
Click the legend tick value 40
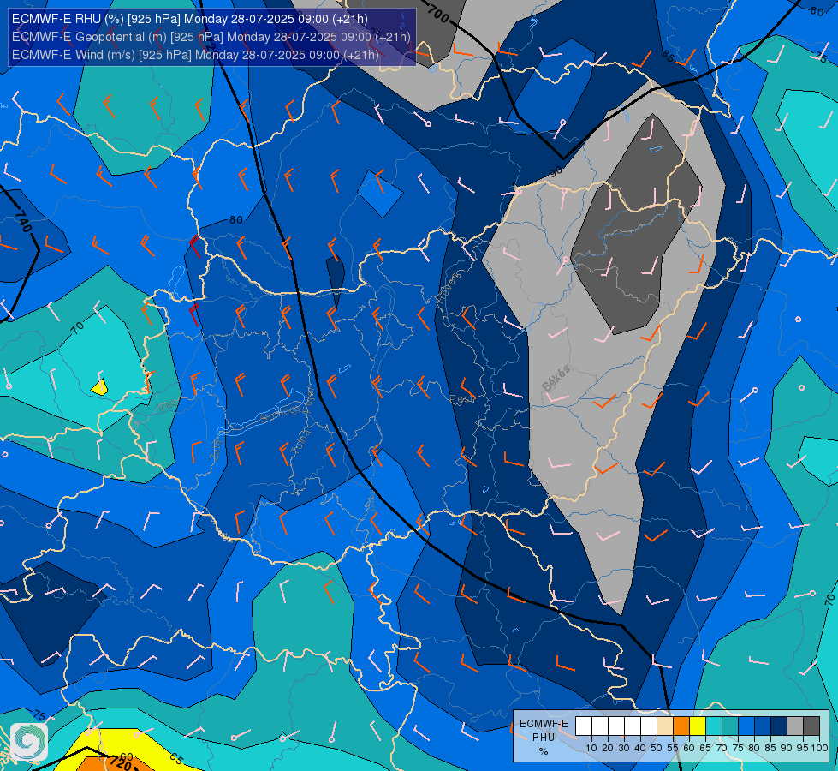tap(640, 748)
